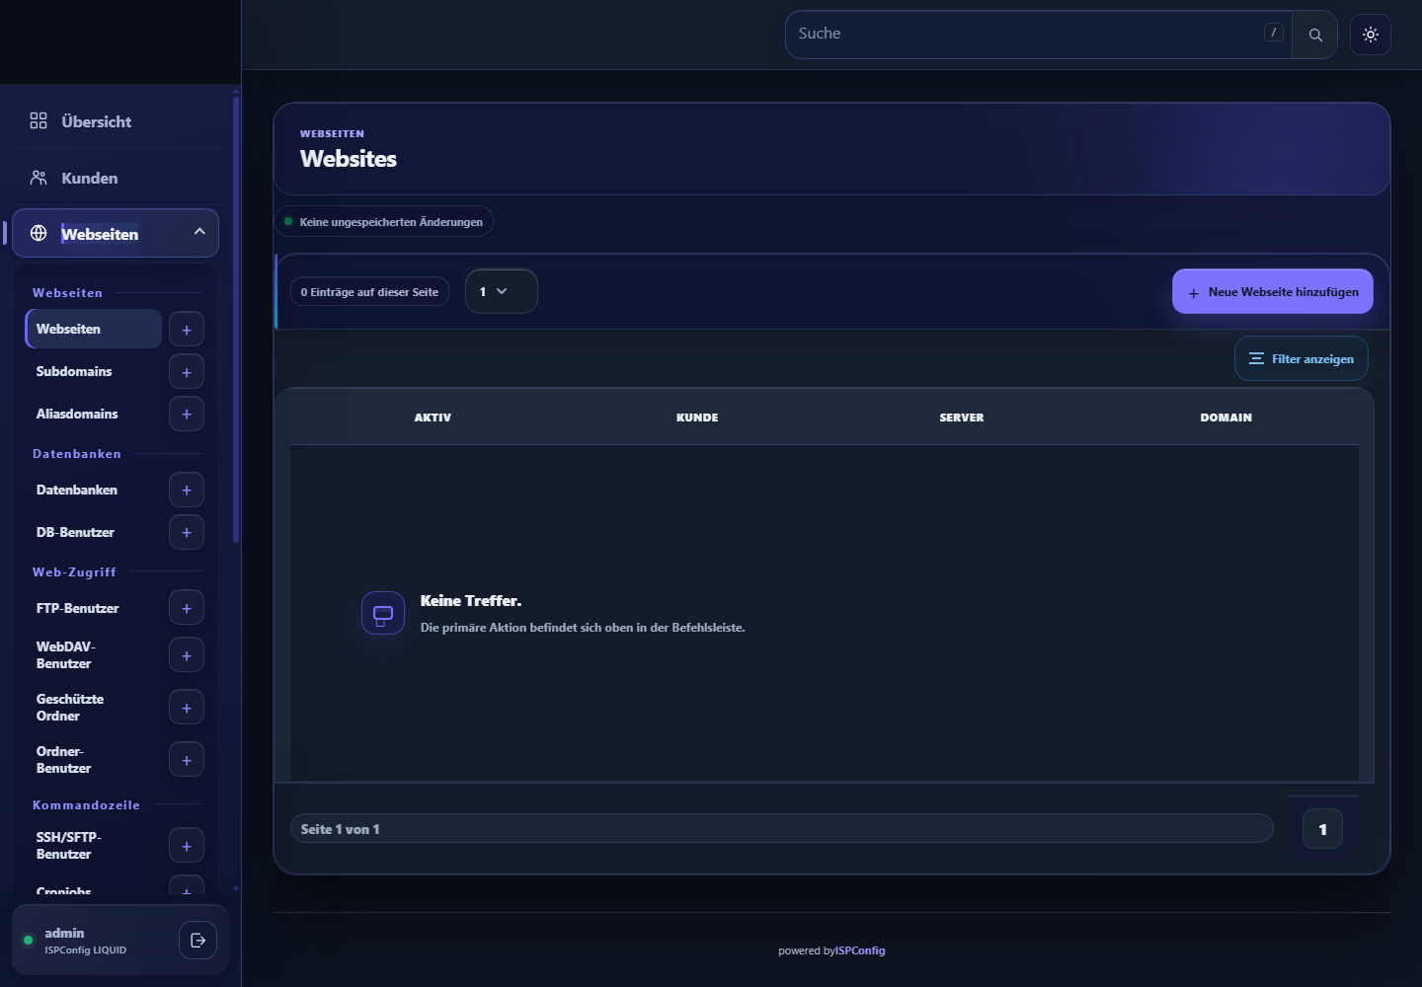Open the Subdomains list
This screenshot has width=1422, height=987.
click(93, 371)
